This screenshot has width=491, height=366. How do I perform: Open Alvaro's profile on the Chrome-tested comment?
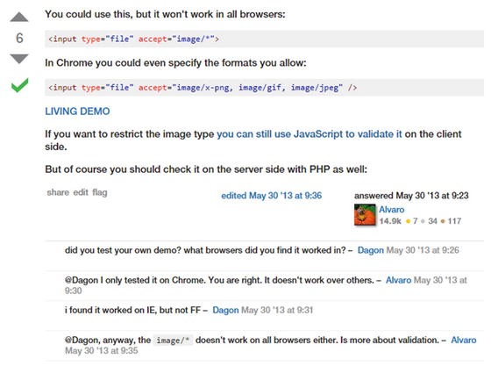point(398,280)
